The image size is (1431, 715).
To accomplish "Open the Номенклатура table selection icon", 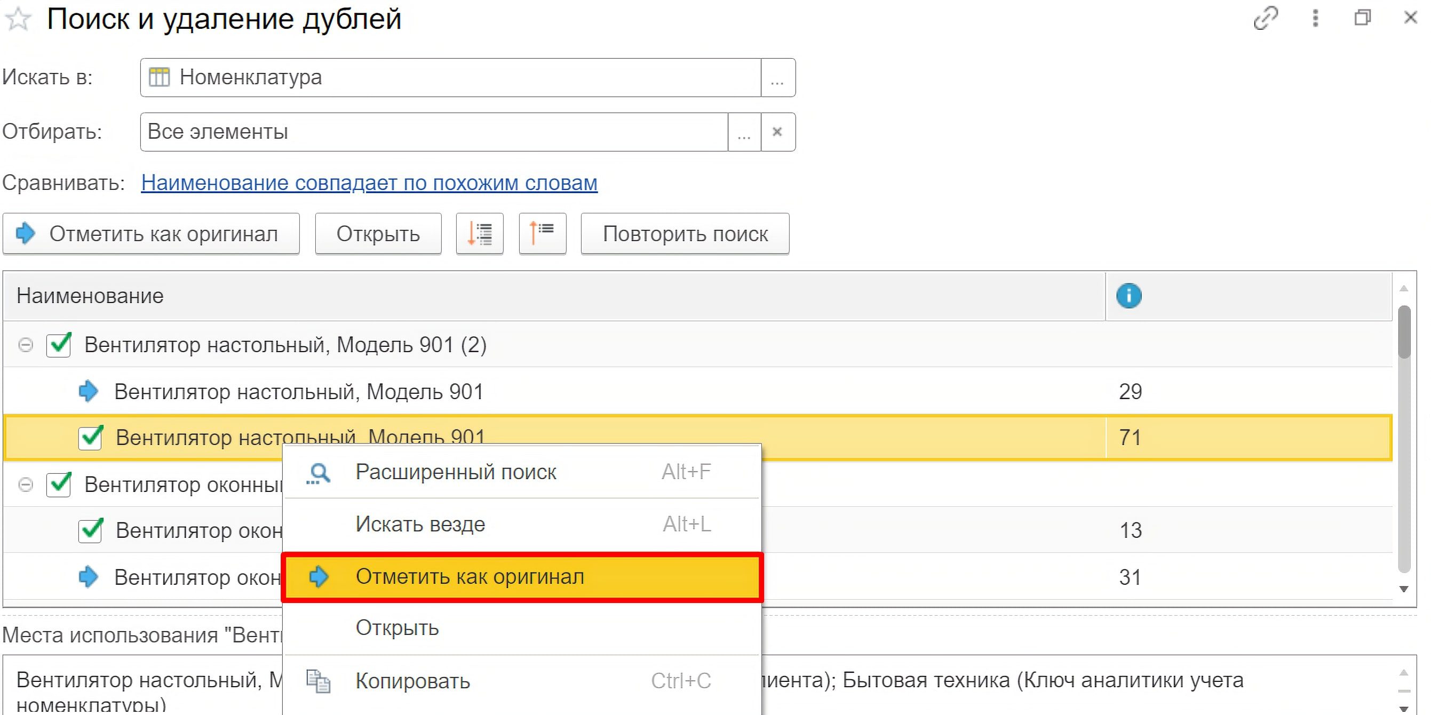I will point(159,77).
